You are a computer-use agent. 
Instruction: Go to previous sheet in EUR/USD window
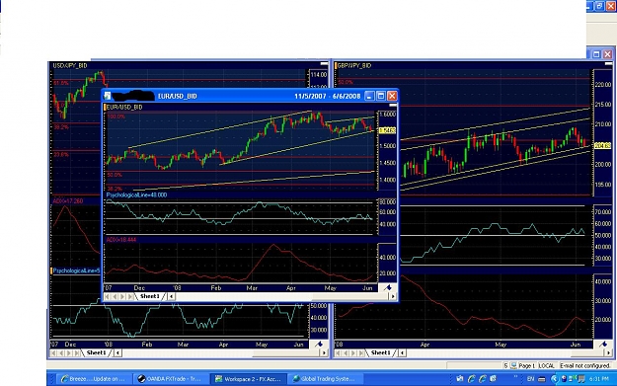pos(115,297)
